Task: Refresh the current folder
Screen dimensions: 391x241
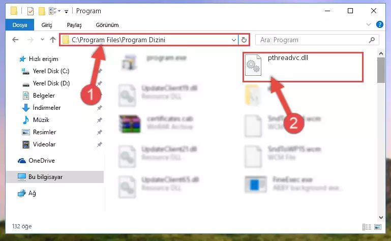Action: click(244, 40)
